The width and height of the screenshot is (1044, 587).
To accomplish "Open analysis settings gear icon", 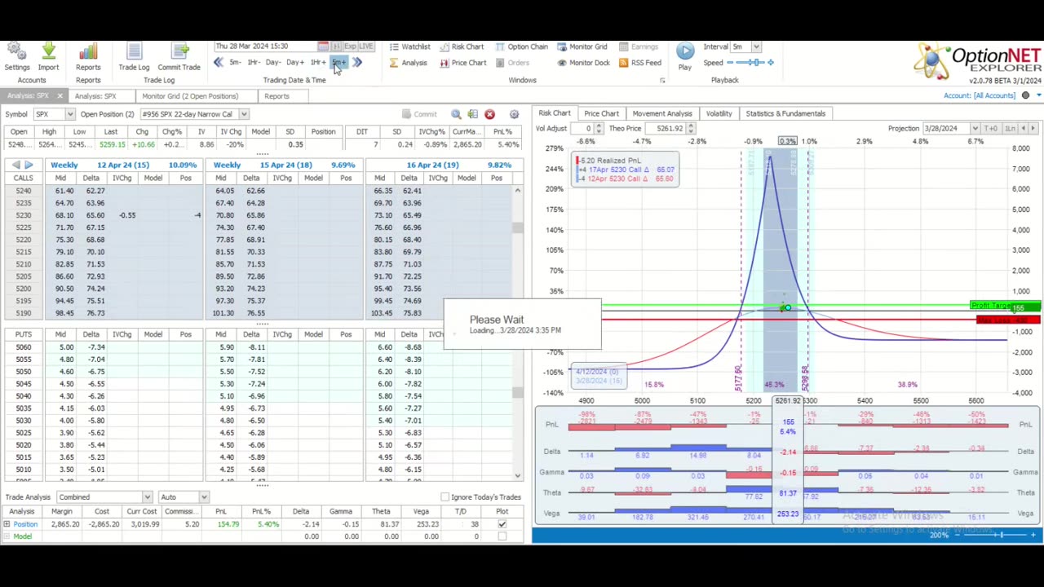I will pos(514,114).
